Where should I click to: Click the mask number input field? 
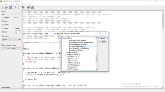coord(17,32)
